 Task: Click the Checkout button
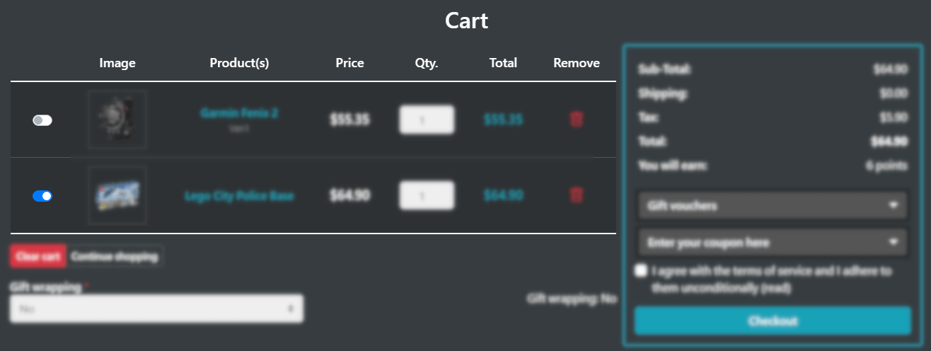click(x=773, y=321)
